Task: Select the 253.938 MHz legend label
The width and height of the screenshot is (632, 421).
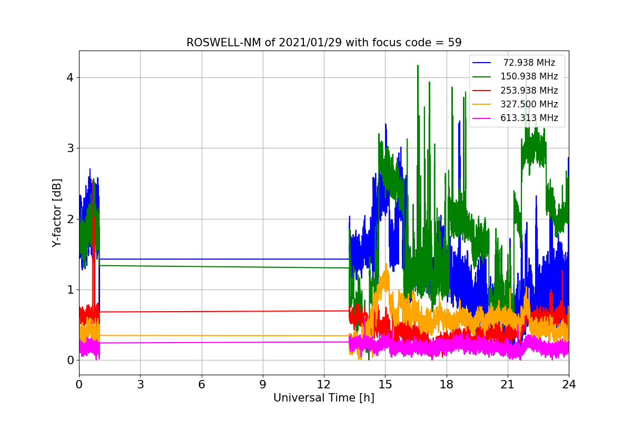Action: (529, 90)
